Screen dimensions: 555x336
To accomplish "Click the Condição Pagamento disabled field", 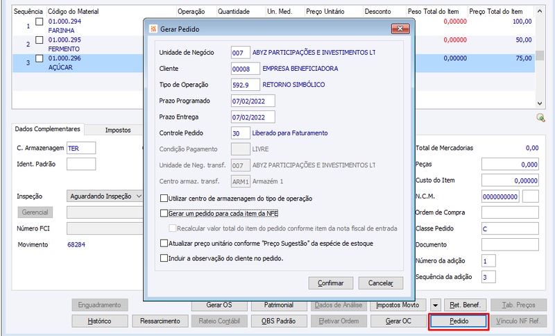I will pyautogui.click(x=240, y=149).
